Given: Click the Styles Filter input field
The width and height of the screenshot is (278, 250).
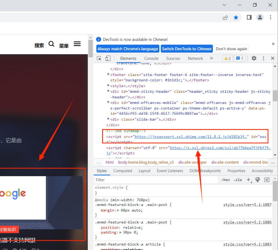Looking at the screenshot, I should (156, 180).
